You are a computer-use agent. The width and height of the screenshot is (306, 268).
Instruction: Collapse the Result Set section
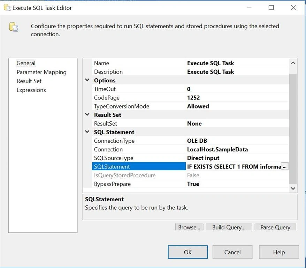tap(87, 115)
